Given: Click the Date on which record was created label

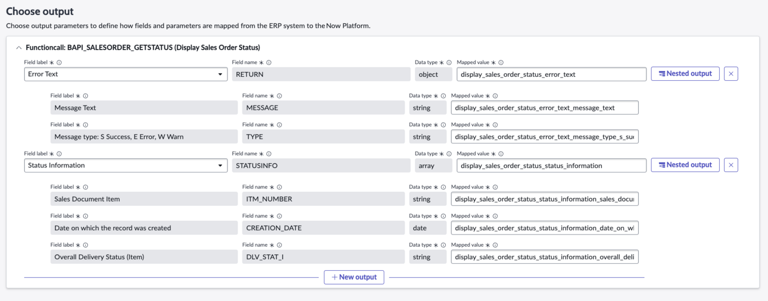Looking at the screenshot, I should (144, 228).
